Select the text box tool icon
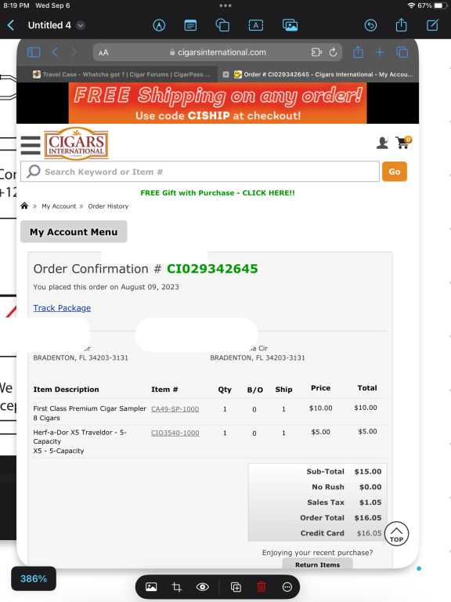Viewport: 451px width, 602px height. 256,25
